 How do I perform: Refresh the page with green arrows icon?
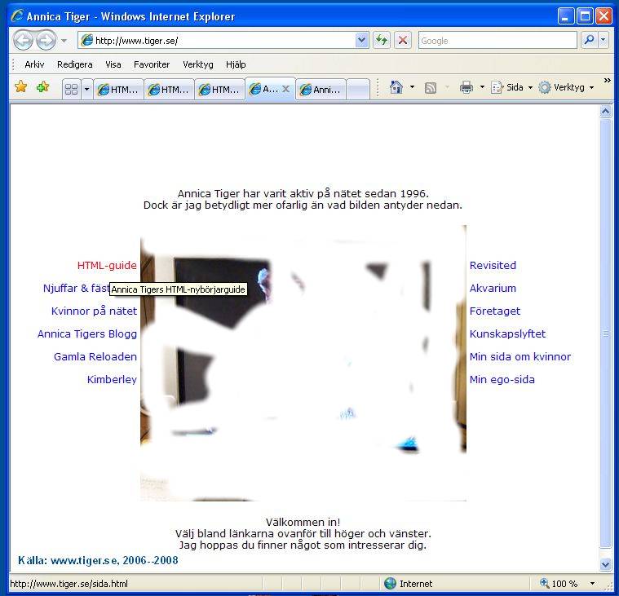coord(382,40)
